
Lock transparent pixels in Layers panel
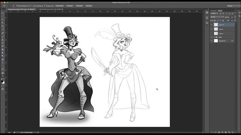pyautogui.click(x=215, y=21)
